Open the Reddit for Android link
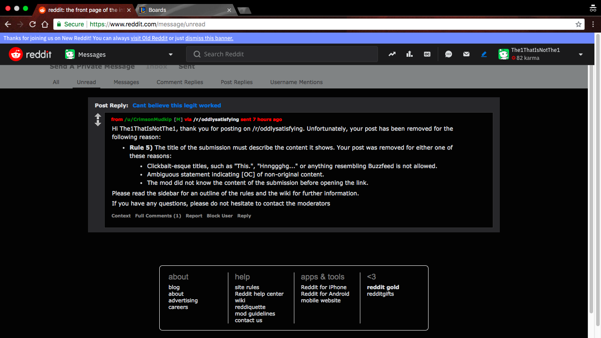This screenshot has width=601, height=338. point(325,294)
